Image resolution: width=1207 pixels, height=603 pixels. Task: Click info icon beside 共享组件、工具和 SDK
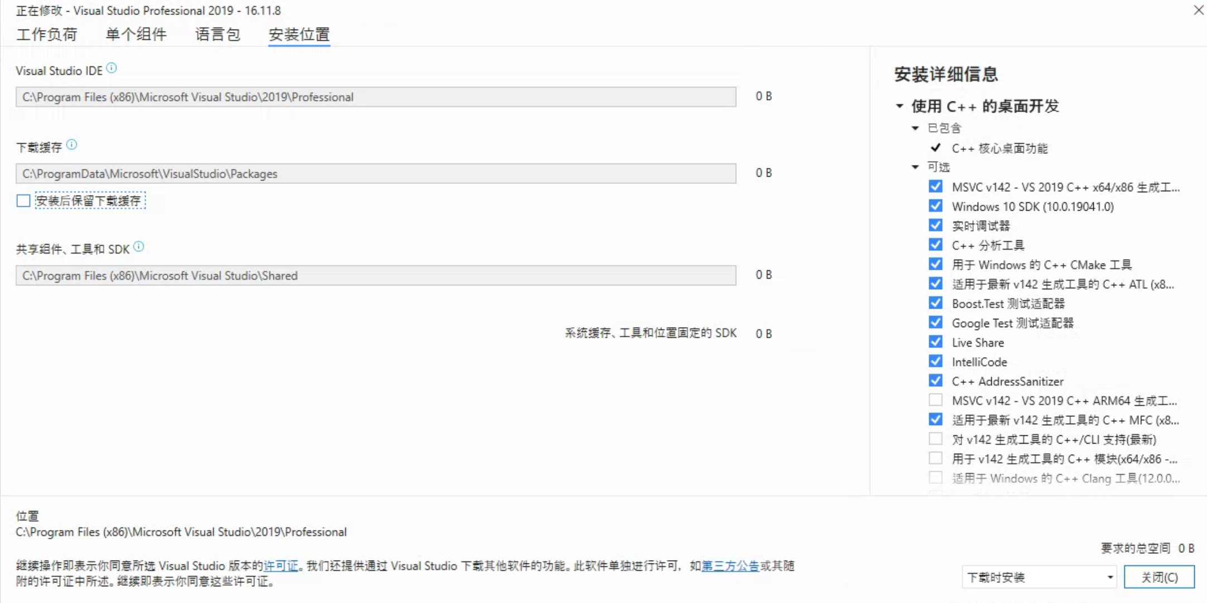click(x=139, y=247)
